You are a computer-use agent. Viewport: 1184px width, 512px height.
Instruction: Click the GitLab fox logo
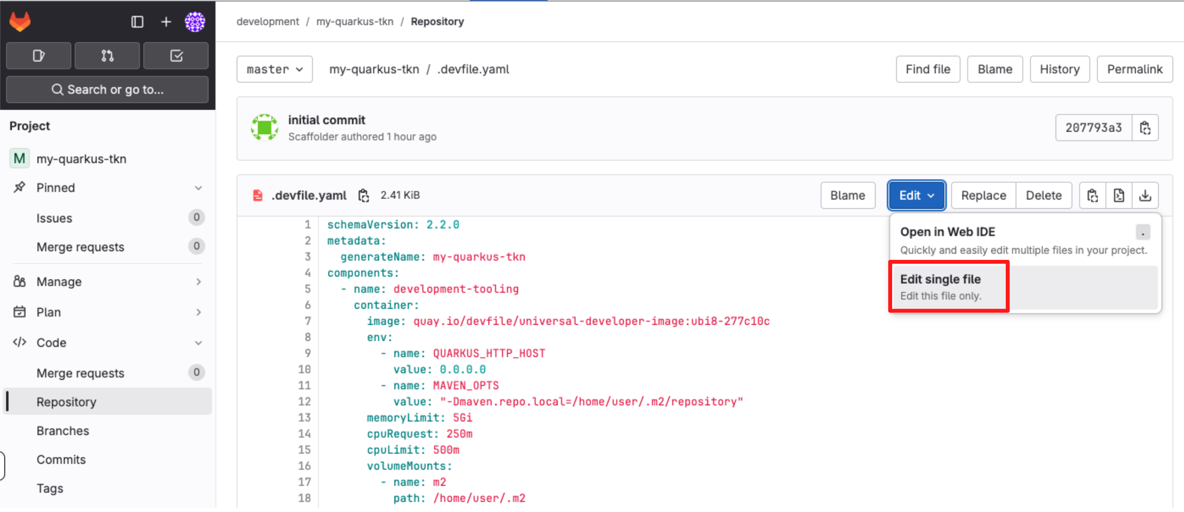20,21
